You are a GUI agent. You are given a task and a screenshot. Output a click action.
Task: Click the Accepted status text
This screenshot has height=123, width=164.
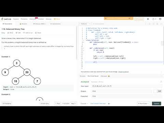point(85,82)
